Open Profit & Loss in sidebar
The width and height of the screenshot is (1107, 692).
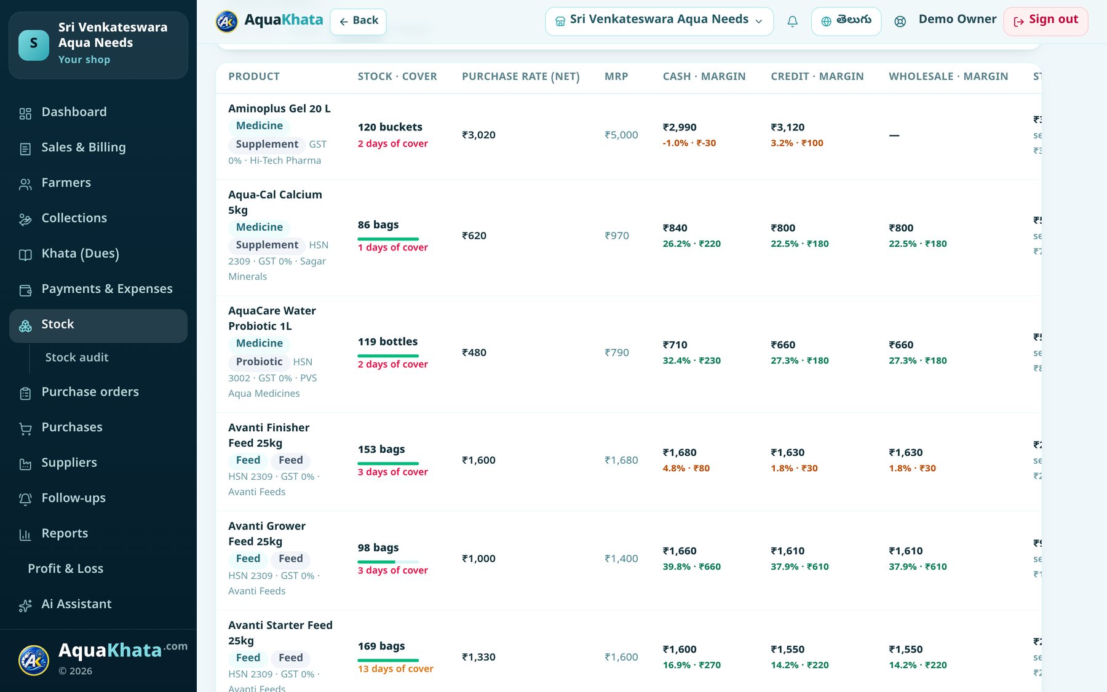click(x=66, y=569)
